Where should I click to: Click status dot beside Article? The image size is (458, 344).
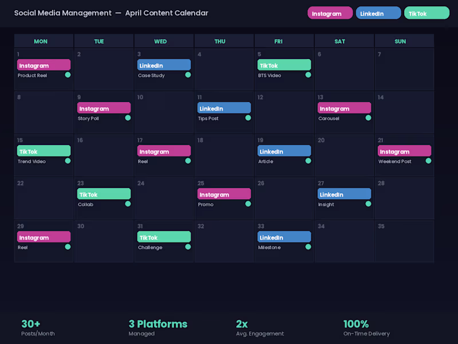point(308,161)
